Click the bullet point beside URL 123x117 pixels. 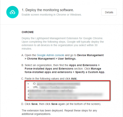(28, 87)
